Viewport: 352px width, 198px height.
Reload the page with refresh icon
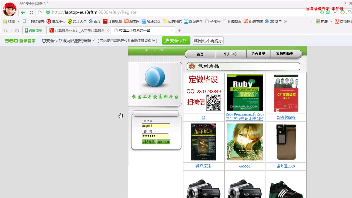click(x=31, y=12)
